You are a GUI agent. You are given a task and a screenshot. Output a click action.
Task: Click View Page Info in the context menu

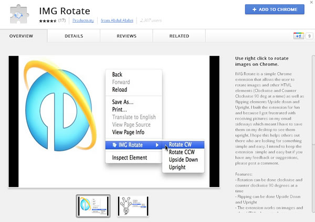pyautogui.click(x=128, y=132)
